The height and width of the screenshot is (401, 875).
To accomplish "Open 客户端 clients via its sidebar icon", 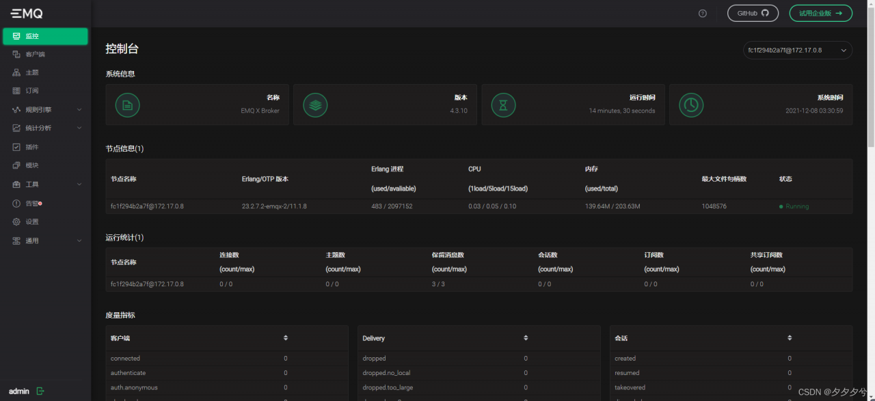I will coord(16,54).
